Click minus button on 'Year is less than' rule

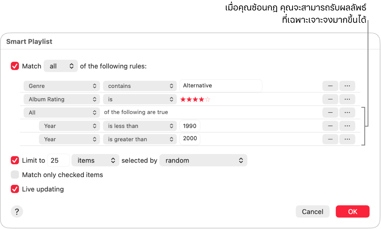tap(330, 126)
